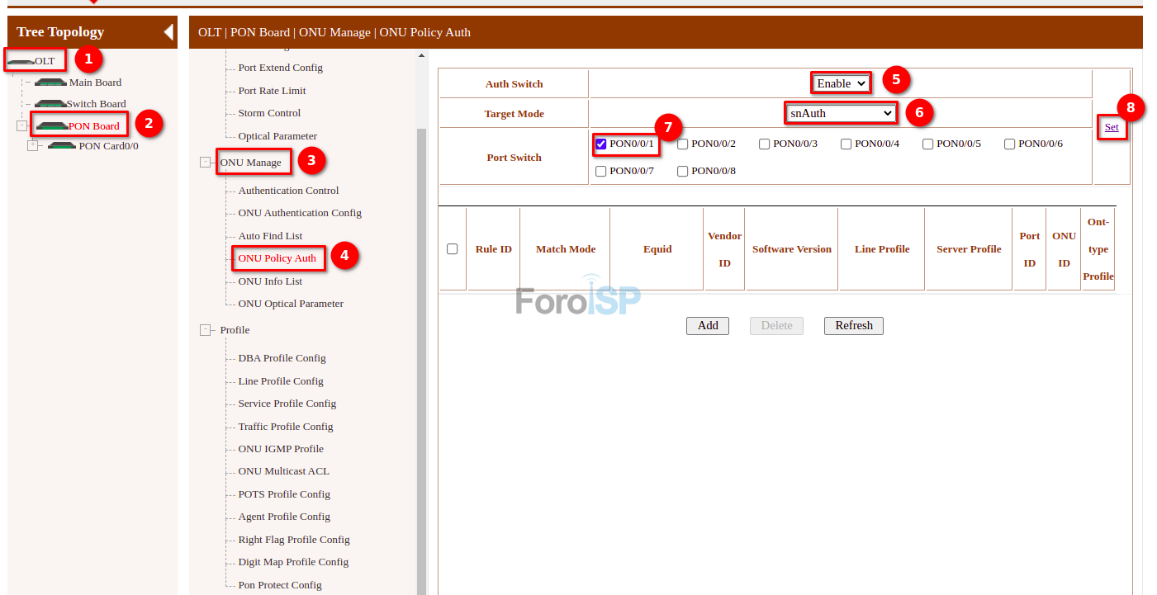Click the Add button
Viewport: 1157px width, 595px height.
tap(708, 326)
